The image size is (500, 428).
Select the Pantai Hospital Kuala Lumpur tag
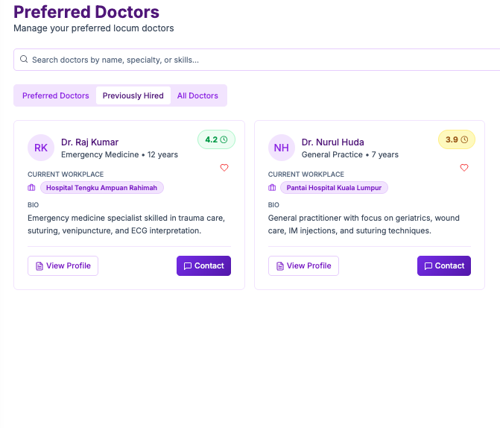[x=334, y=188]
